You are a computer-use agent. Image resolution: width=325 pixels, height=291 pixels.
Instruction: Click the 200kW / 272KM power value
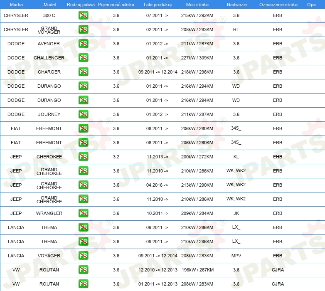point(197,157)
